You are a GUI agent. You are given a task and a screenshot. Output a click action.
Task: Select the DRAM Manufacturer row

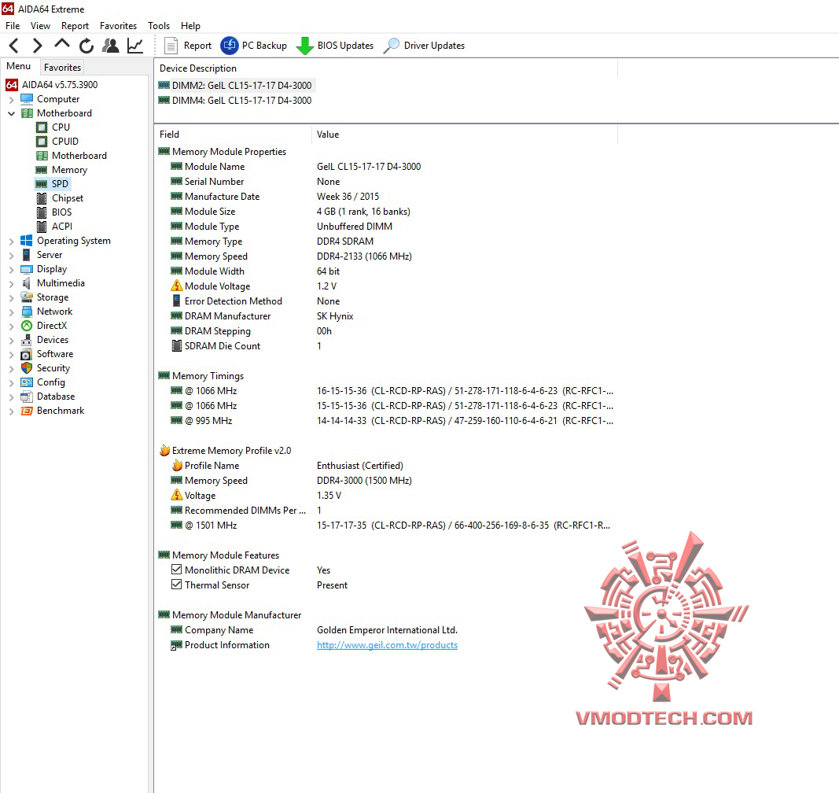(x=385, y=316)
